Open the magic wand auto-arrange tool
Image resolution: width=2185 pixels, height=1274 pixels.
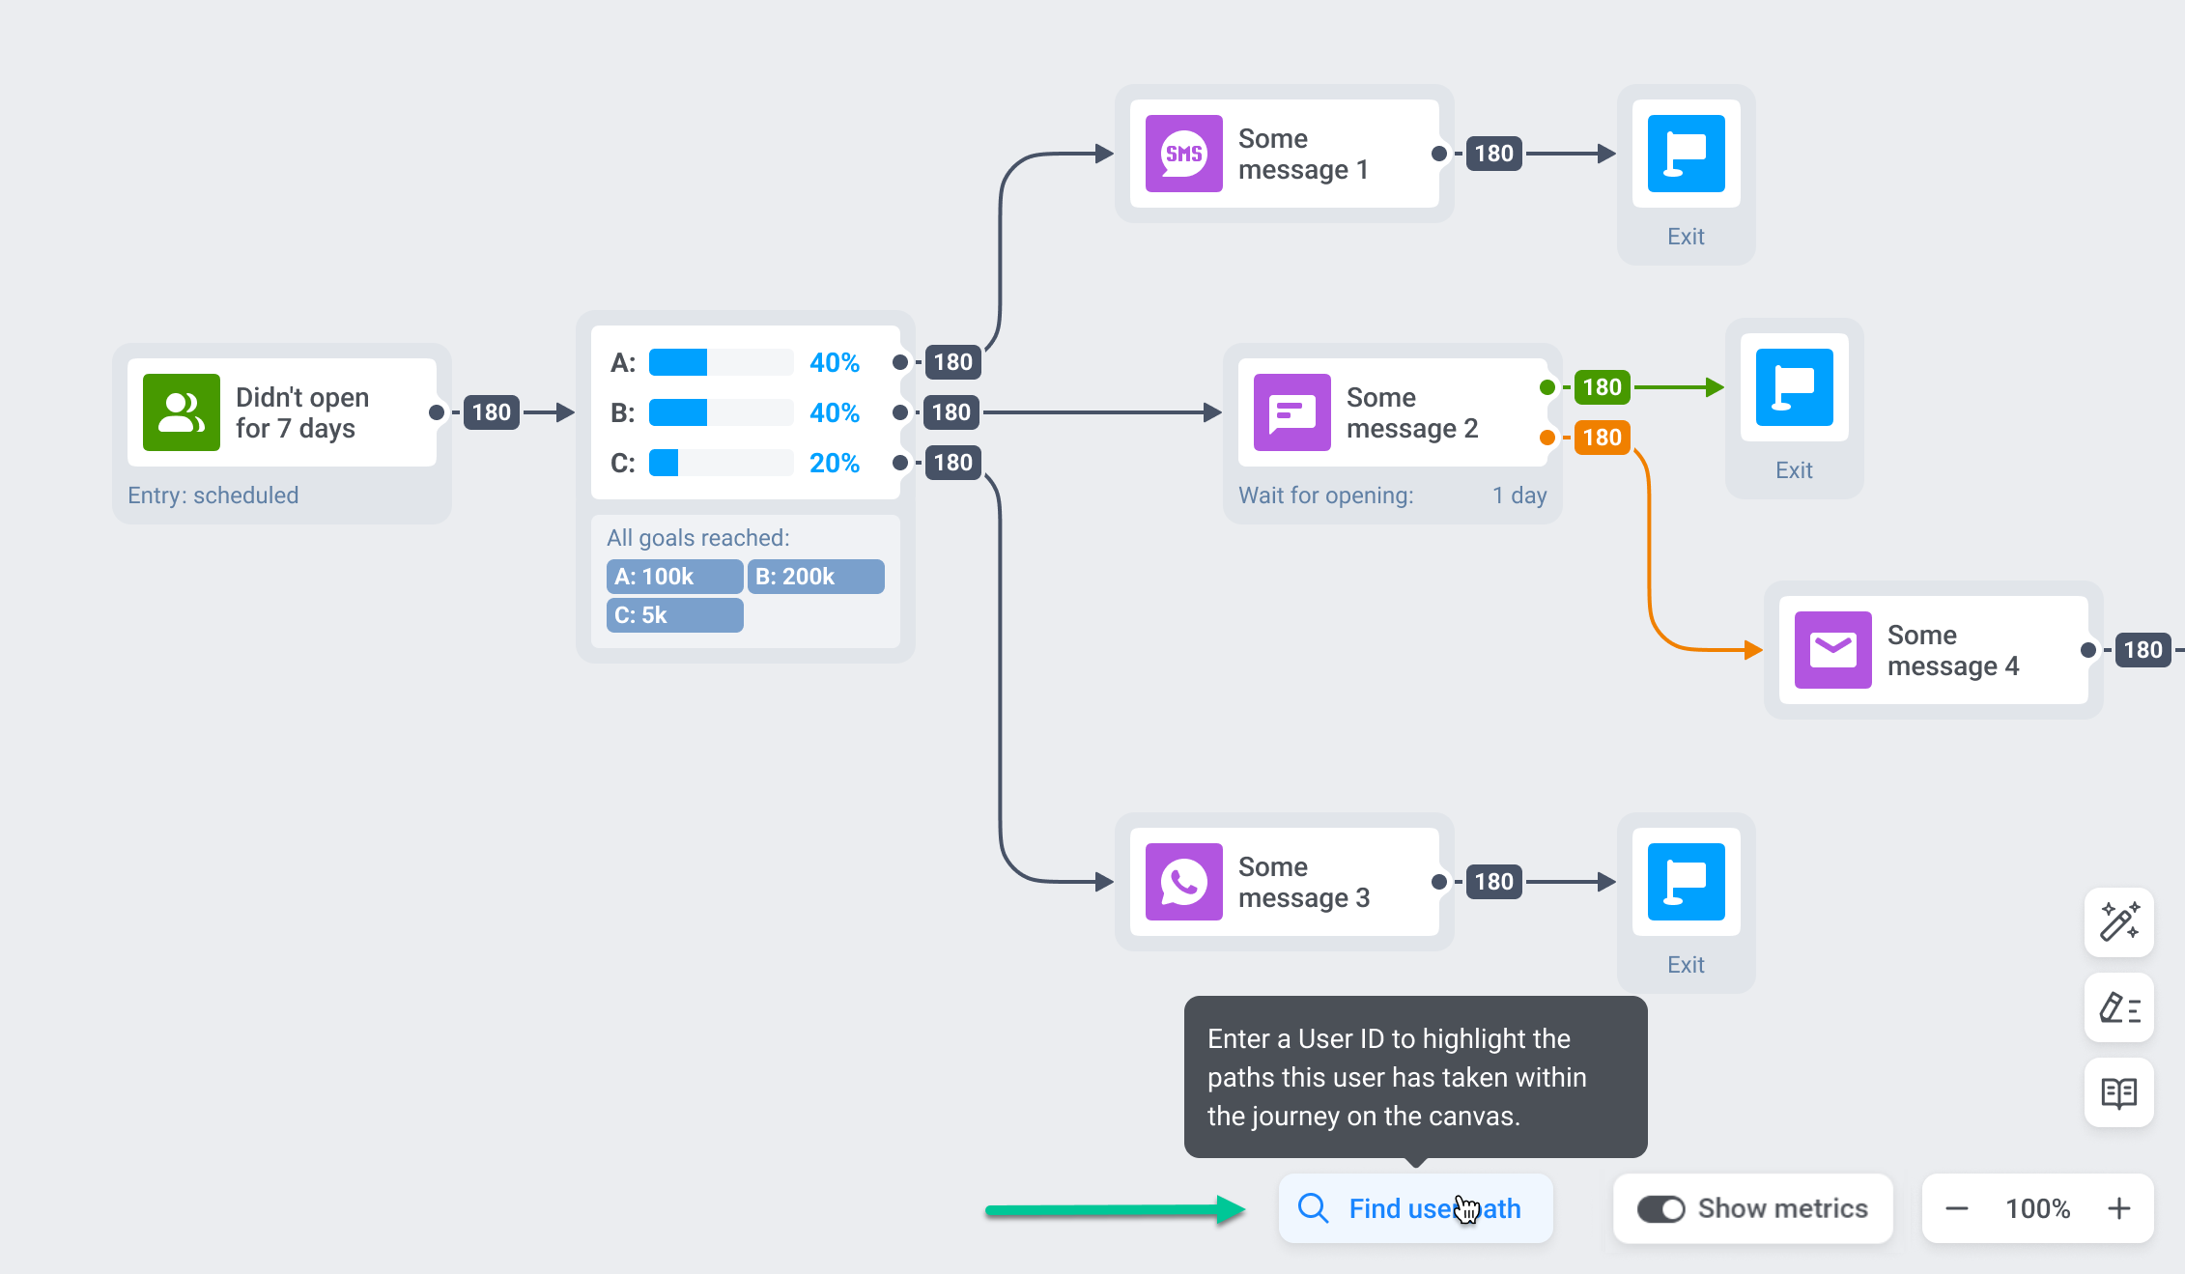point(2119,922)
